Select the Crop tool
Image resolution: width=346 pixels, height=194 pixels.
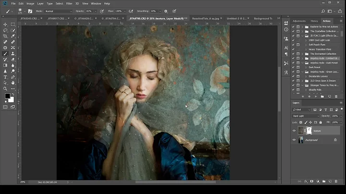coord(5,36)
